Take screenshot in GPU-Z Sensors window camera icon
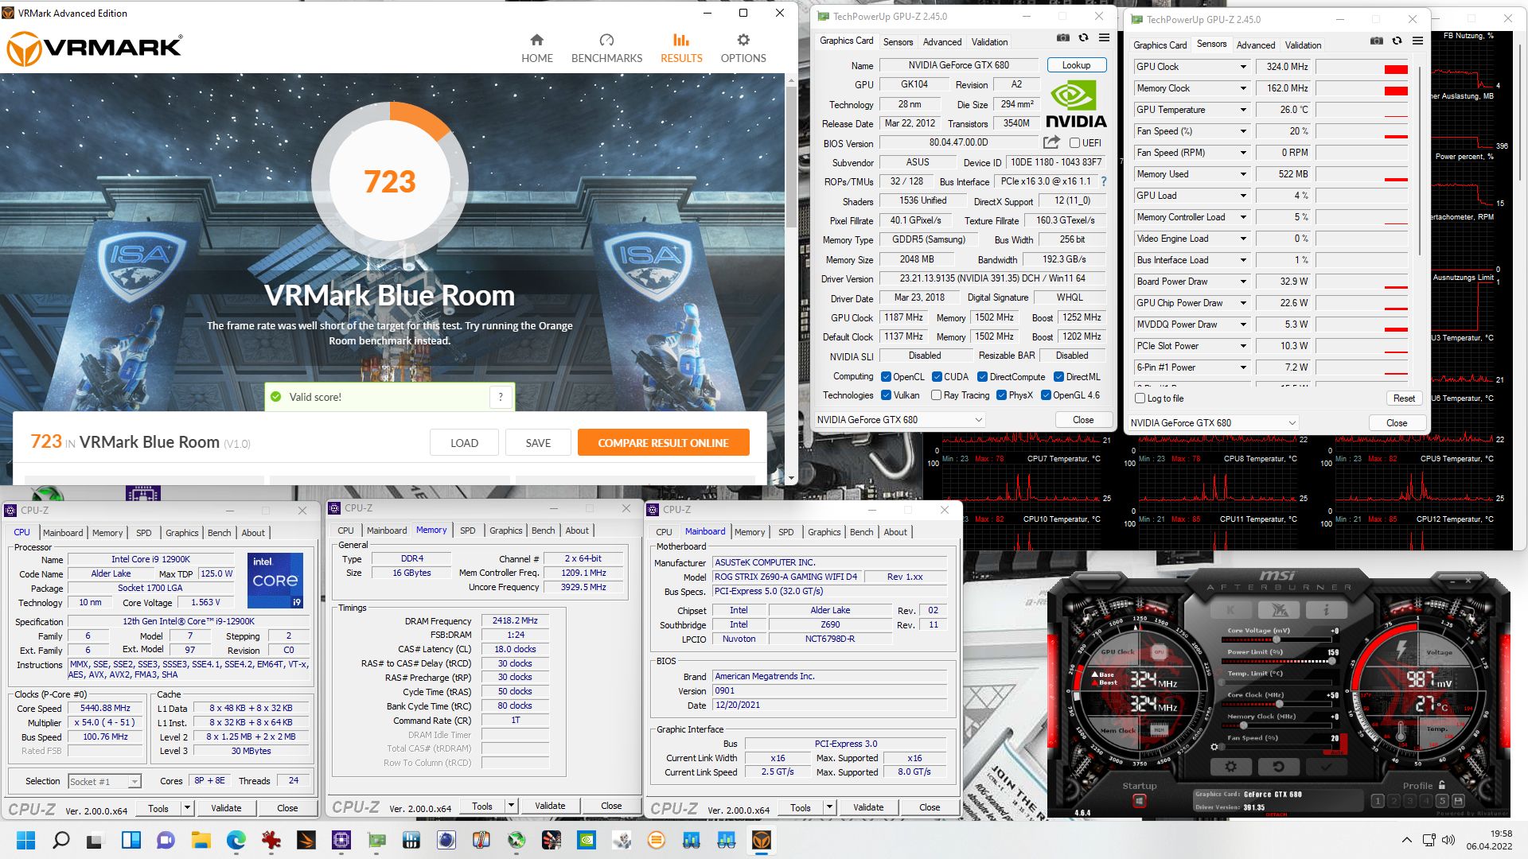Screen dimensions: 1528x859 point(1376,41)
